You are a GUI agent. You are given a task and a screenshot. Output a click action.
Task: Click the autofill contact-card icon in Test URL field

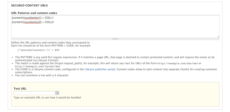57,93
